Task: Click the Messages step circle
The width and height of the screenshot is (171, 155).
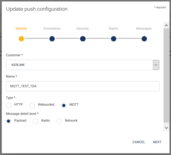Action: 144,39
